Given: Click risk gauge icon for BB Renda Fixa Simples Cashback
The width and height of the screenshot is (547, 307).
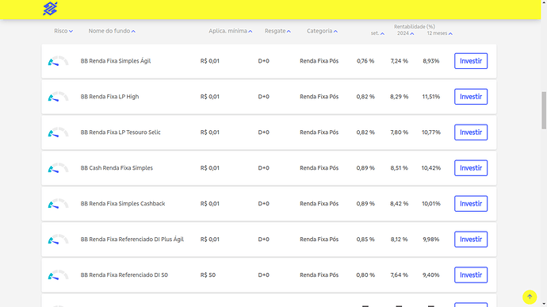Looking at the screenshot, I should [x=58, y=204].
